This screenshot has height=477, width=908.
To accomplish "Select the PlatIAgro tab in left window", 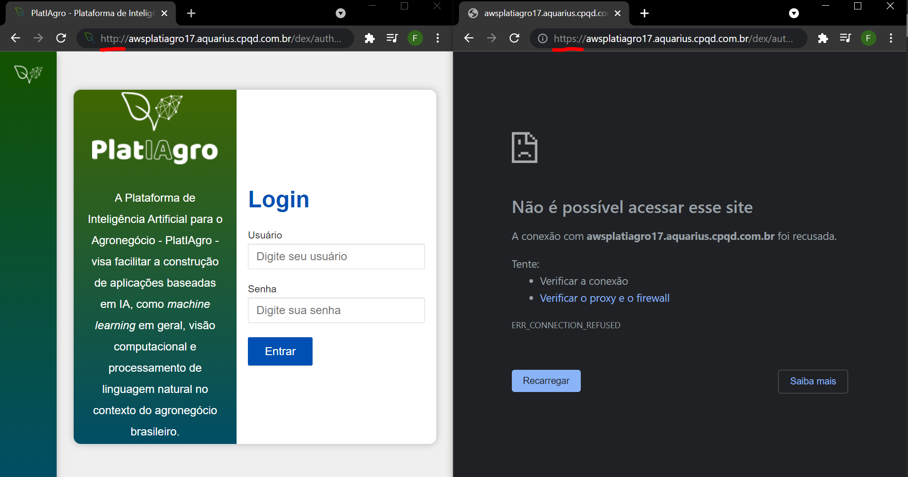I will (x=91, y=13).
